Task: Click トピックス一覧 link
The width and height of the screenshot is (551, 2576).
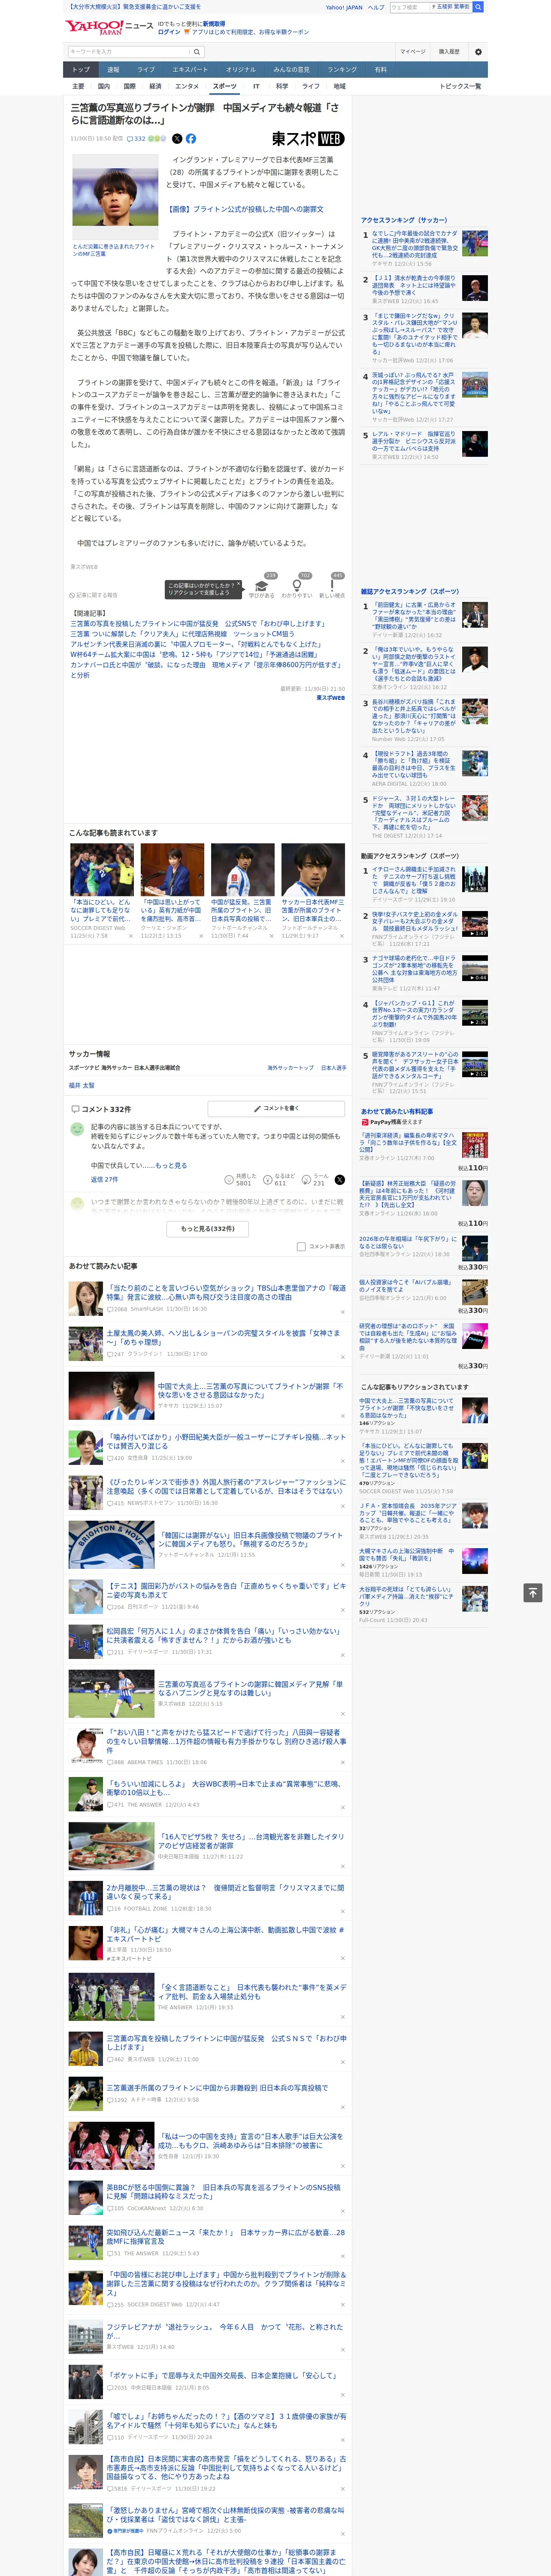Action: [x=460, y=87]
